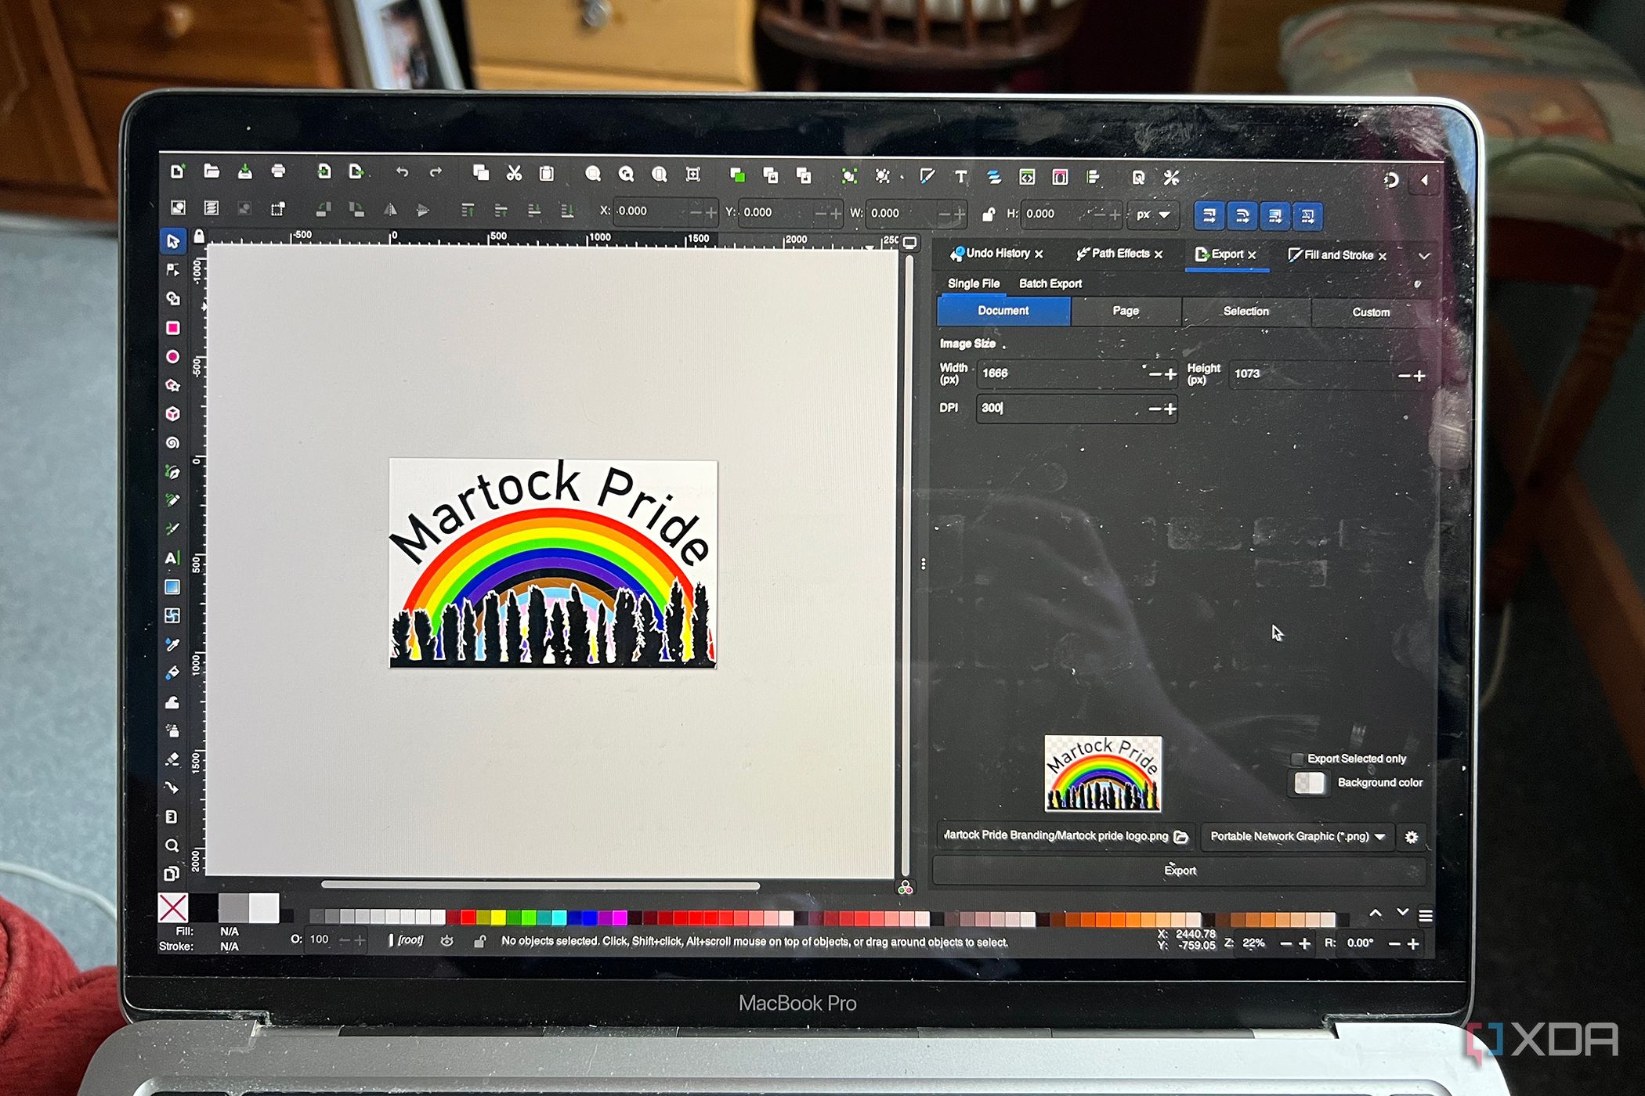The height and width of the screenshot is (1096, 1645).
Task: Collapse the toolbar side arrow
Action: (x=1423, y=180)
